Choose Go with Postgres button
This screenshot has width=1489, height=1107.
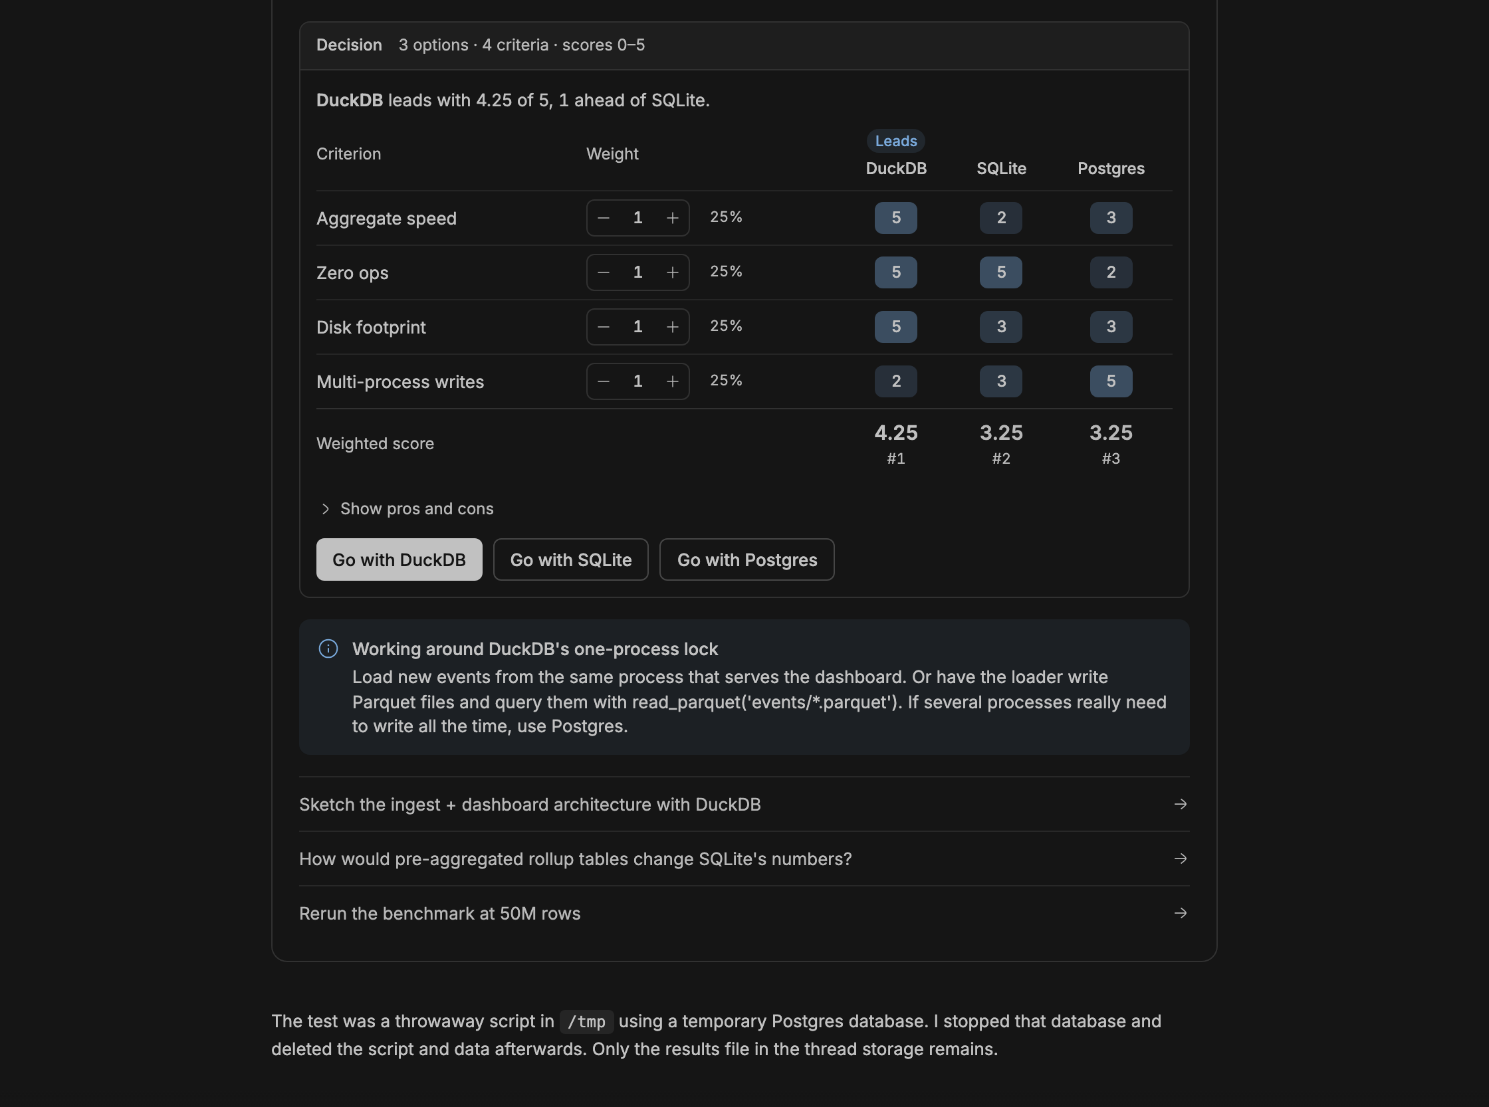point(747,559)
